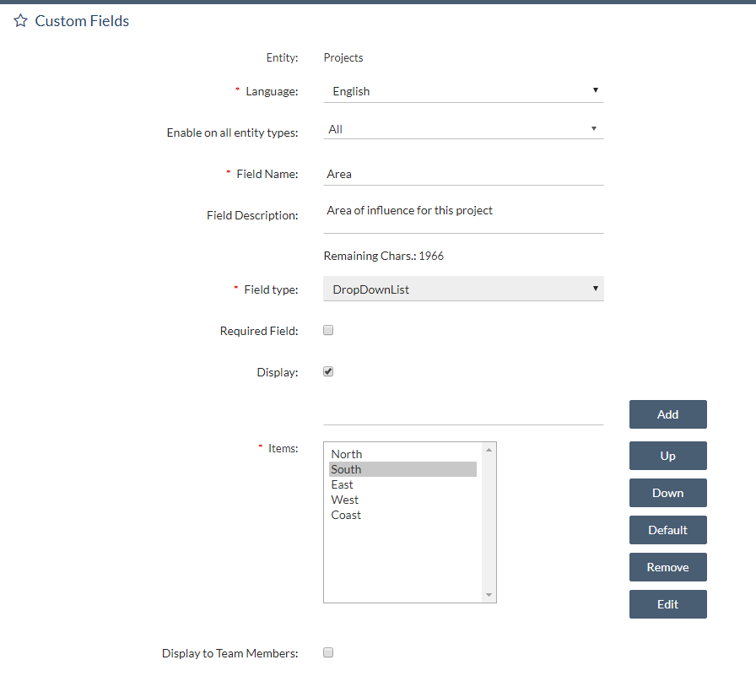
Task: Enable Display to Team Members
Action: tap(327, 651)
